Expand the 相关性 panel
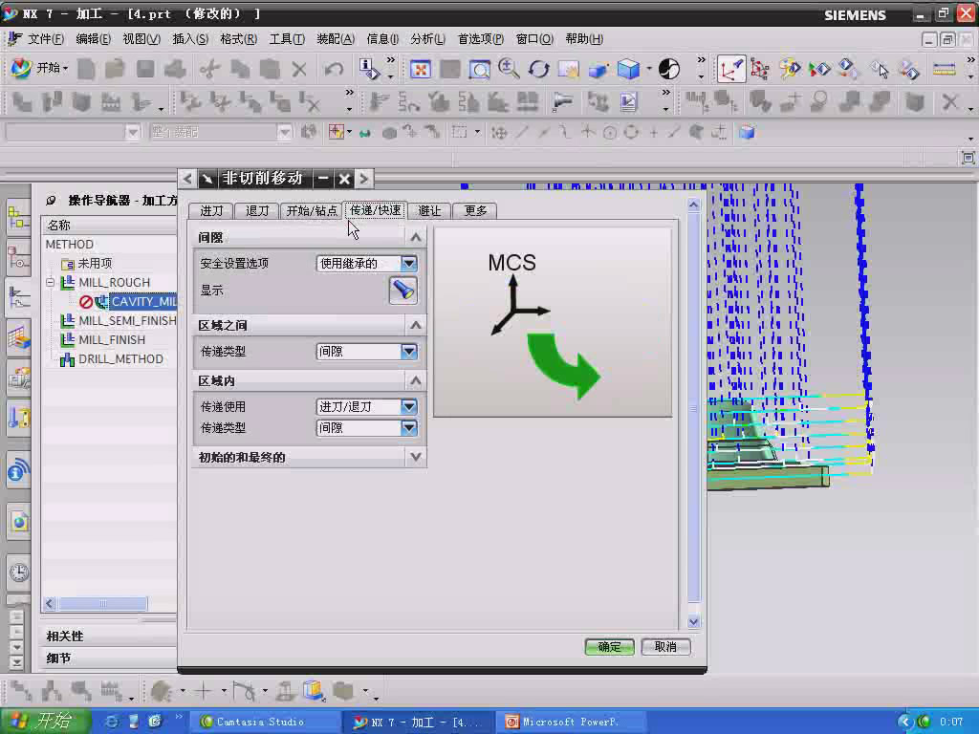Screen dimensions: 979x734 coord(64,636)
